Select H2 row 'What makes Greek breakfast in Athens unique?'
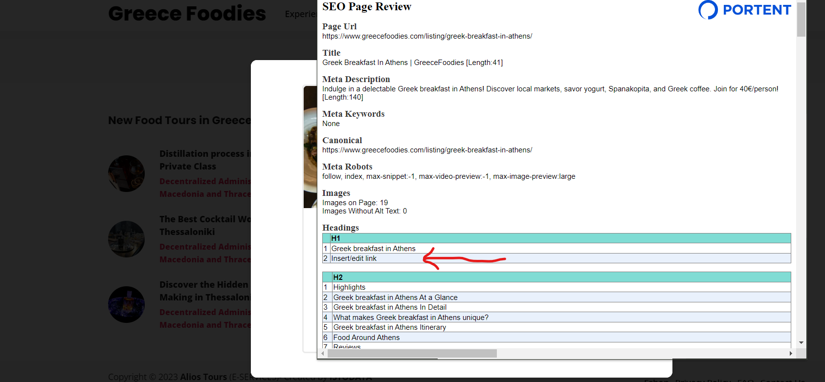This screenshot has width=825, height=382. [557, 318]
